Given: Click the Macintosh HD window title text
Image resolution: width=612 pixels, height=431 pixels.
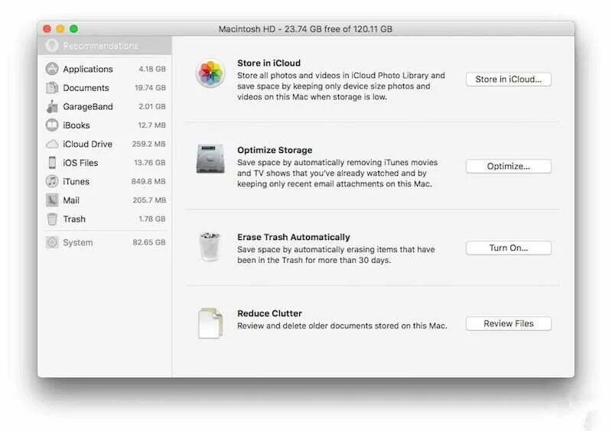Looking at the screenshot, I should (x=305, y=29).
